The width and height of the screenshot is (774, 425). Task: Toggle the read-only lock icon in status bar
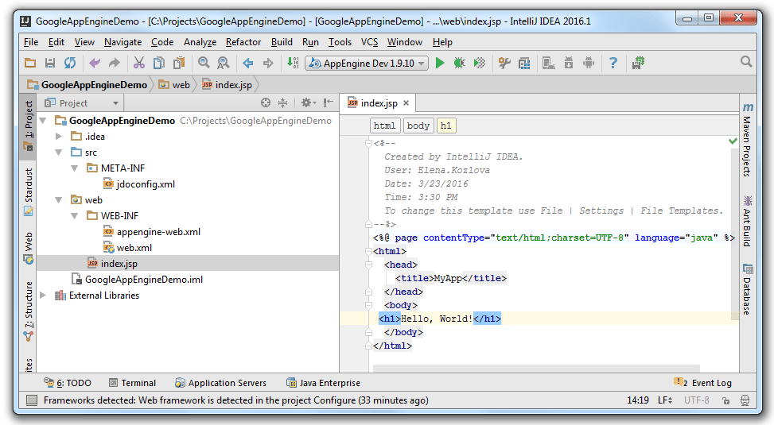pyautogui.click(x=723, y=400)
